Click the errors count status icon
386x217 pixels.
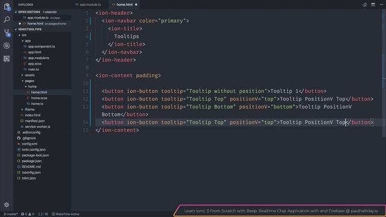(x=24, y=214)
